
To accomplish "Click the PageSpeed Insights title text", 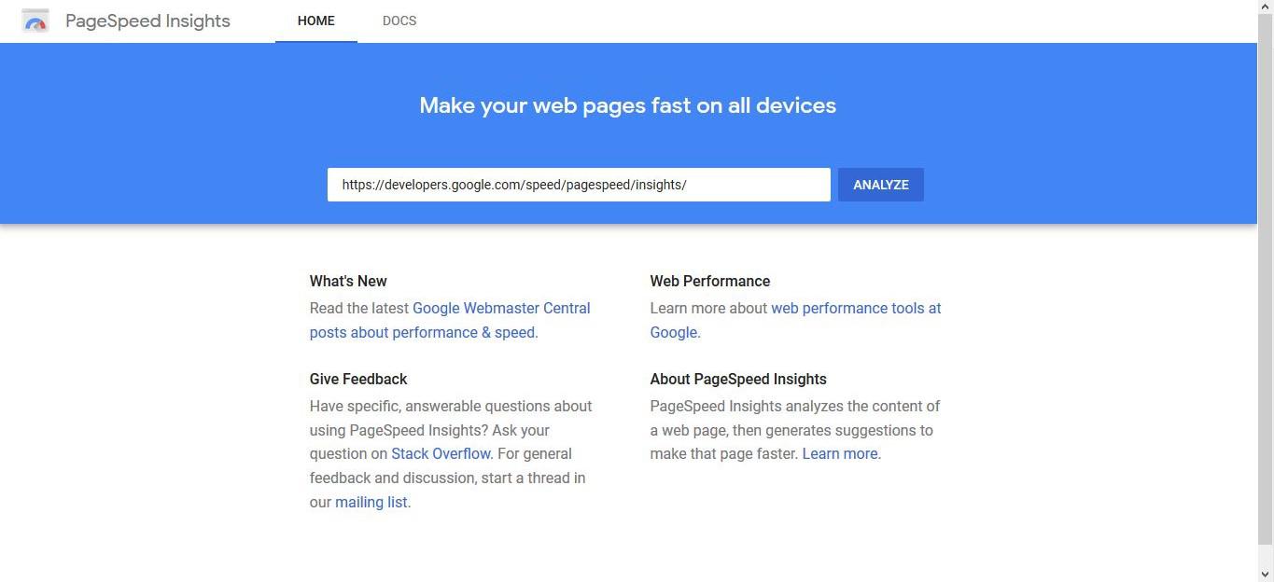I will coord(147,21).
